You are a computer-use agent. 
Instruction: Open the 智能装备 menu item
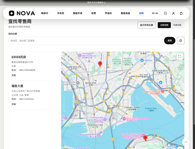coord(125,13)
